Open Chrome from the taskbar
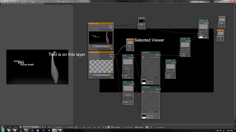 tap(26, 131)
